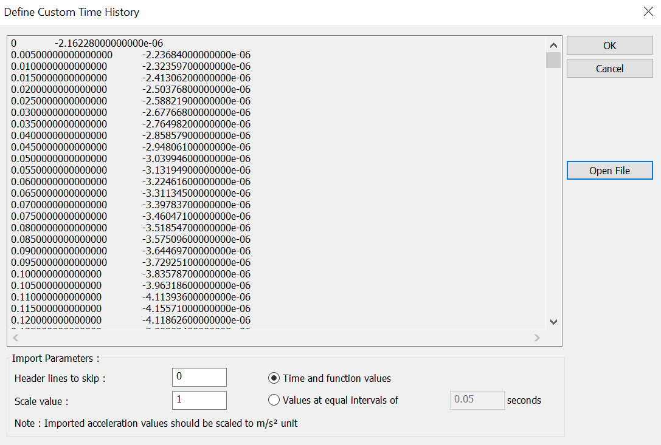Edit the Header lines to skip field
The image size is (661, 445).
(199, 376)
